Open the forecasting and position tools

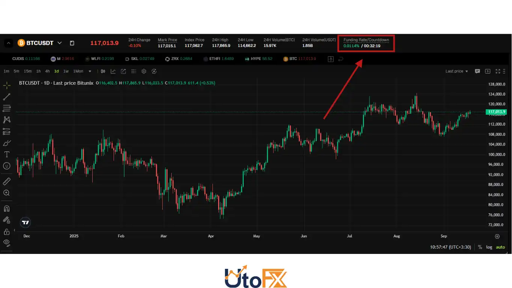[x=7, y=131]
